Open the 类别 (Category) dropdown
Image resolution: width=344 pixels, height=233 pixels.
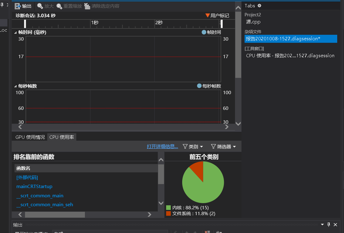(193, 146)
